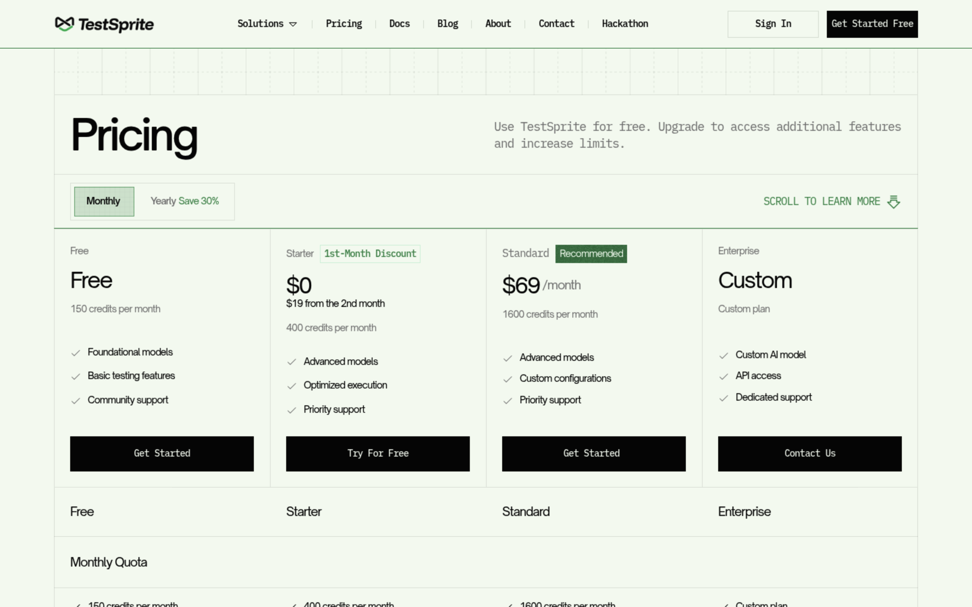Go to the Blog page
The height and width of the screenshot is (607, 972).
(x=448, y=24)
